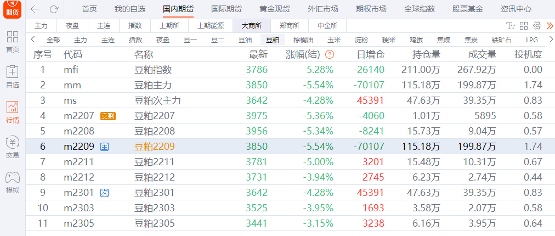Switch to 外汇市场 tab

coord(323,9)
